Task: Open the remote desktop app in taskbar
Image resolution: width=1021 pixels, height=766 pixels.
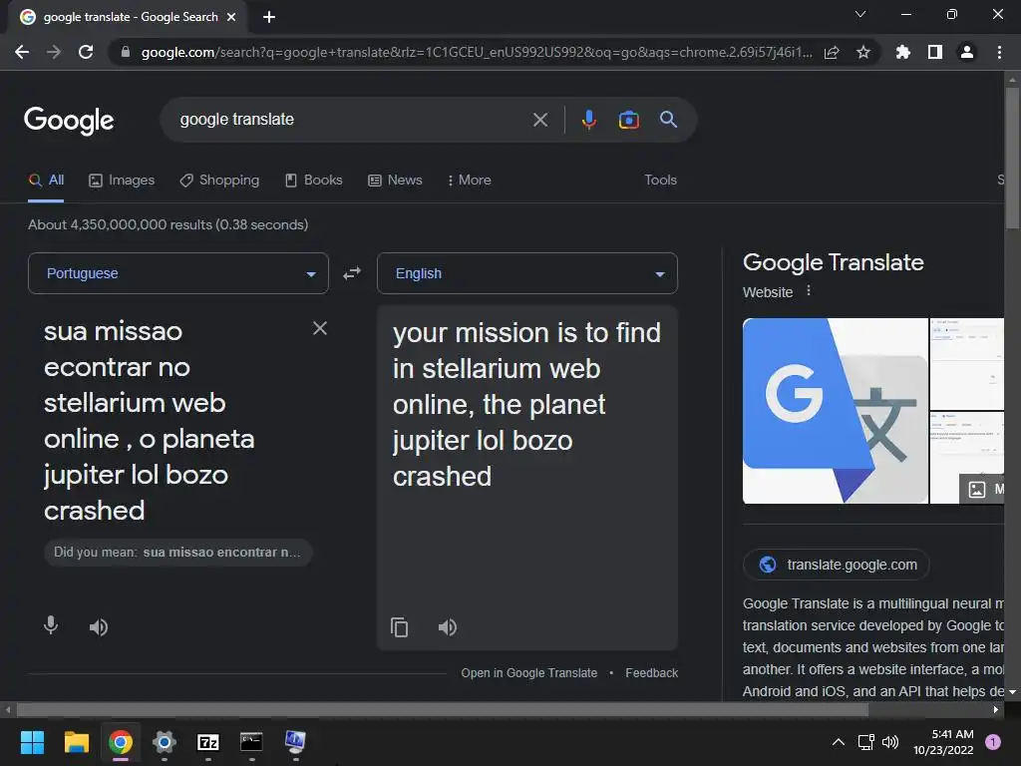Action: pyautogui.click(x=295, y=742)
